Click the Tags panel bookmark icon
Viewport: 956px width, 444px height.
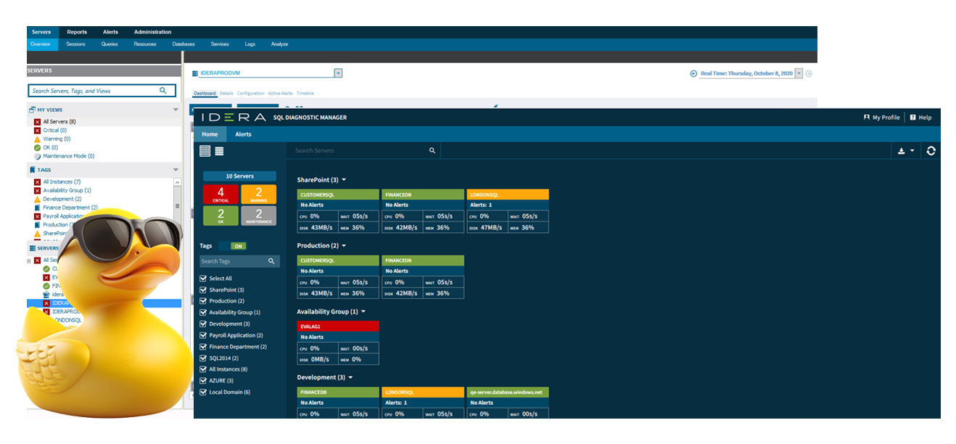tap(32, 170)
